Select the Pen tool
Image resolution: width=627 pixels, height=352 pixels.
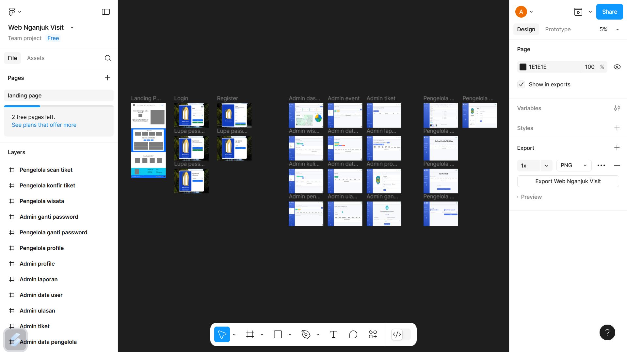(x=306, y=334)
